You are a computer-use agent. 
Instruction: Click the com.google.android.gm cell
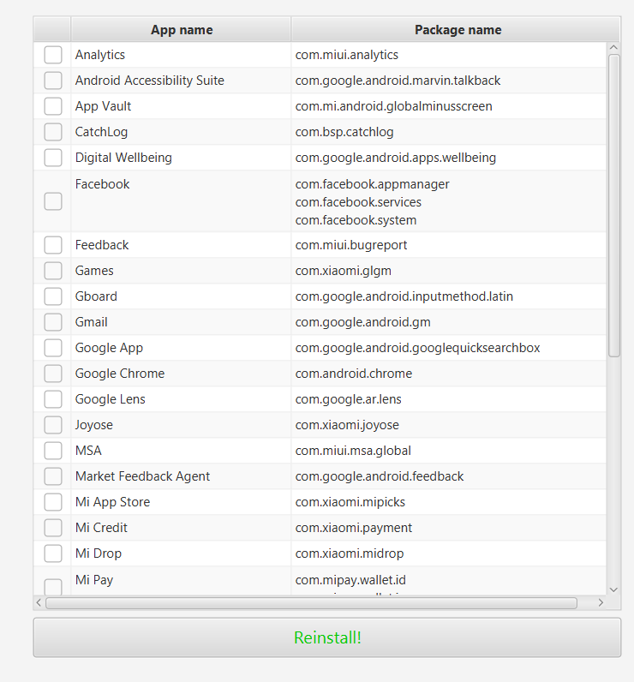(x=448, y=322)
